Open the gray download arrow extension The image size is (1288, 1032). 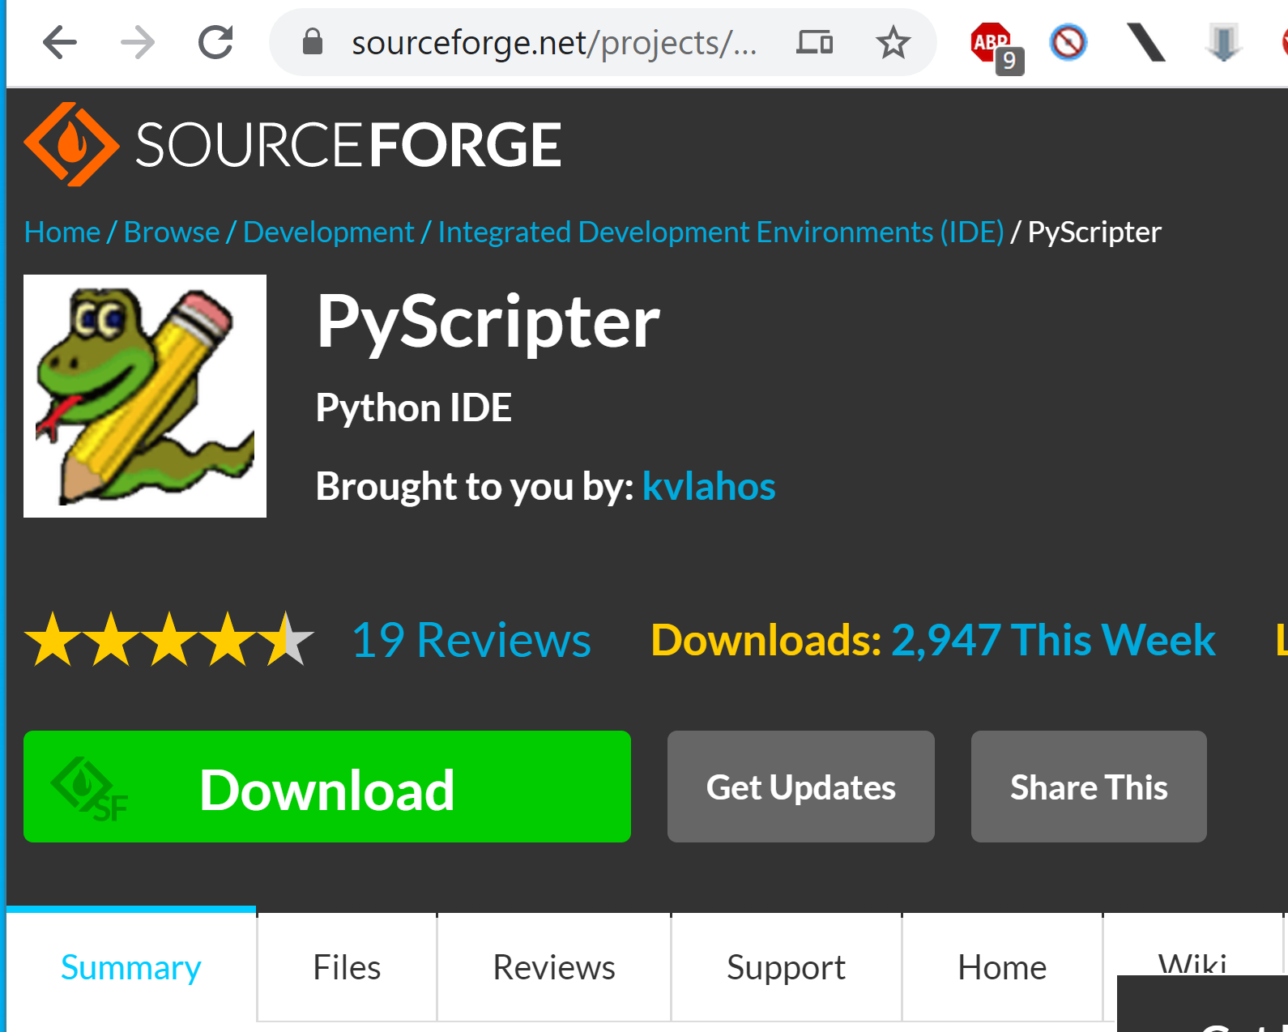click(1223, 42)
